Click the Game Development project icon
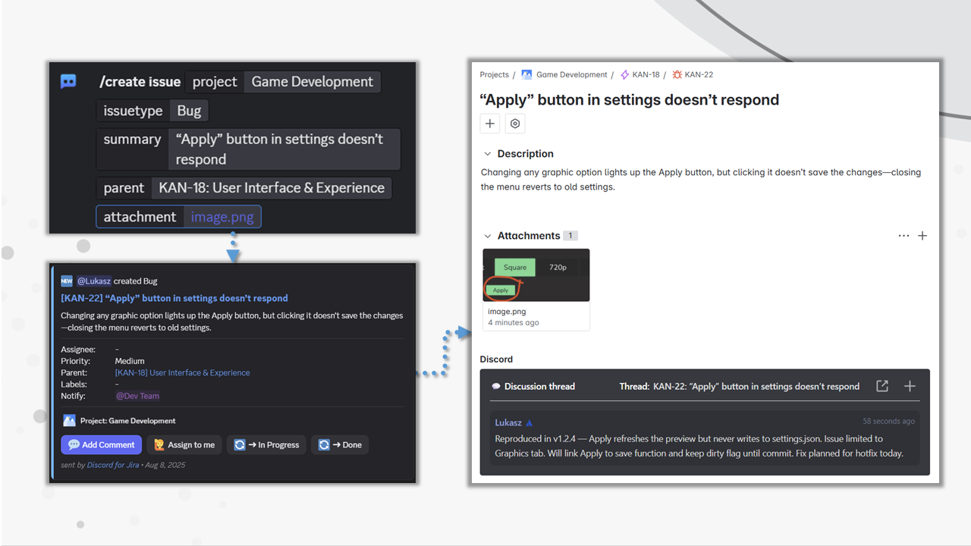The height and width of the screenshot is (546, 971). [526, 74]
